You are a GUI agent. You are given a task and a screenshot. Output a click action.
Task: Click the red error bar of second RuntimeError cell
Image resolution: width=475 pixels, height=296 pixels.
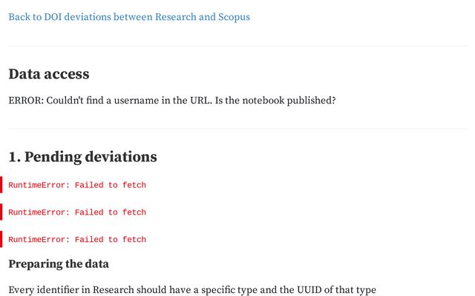point(1,212)
